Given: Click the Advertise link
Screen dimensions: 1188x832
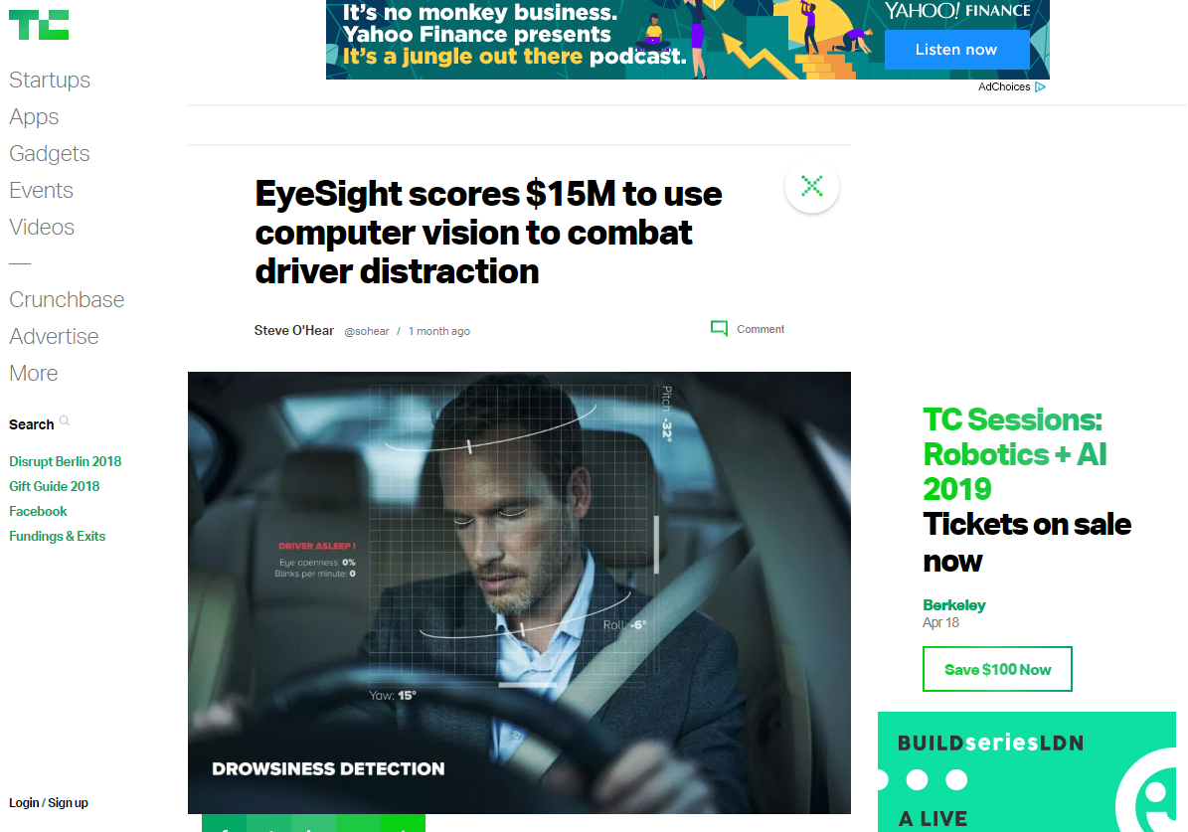Looking at the screenshot, I should (54, 336).
